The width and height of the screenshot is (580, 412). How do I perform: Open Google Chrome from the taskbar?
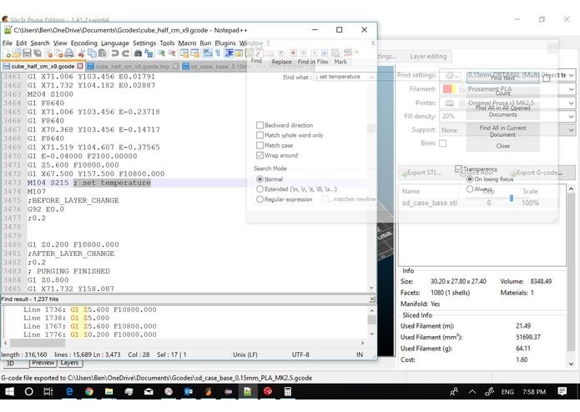click(x=88, y=392)
